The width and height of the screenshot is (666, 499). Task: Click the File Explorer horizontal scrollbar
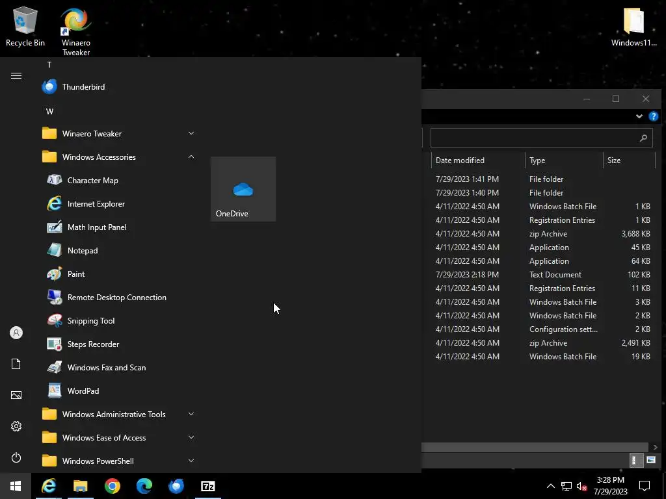click(535, 447)
